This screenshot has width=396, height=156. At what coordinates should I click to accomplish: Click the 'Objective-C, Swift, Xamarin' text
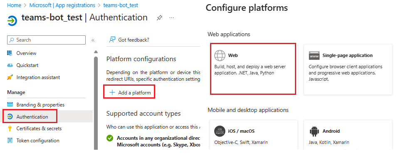pos(241,142)
